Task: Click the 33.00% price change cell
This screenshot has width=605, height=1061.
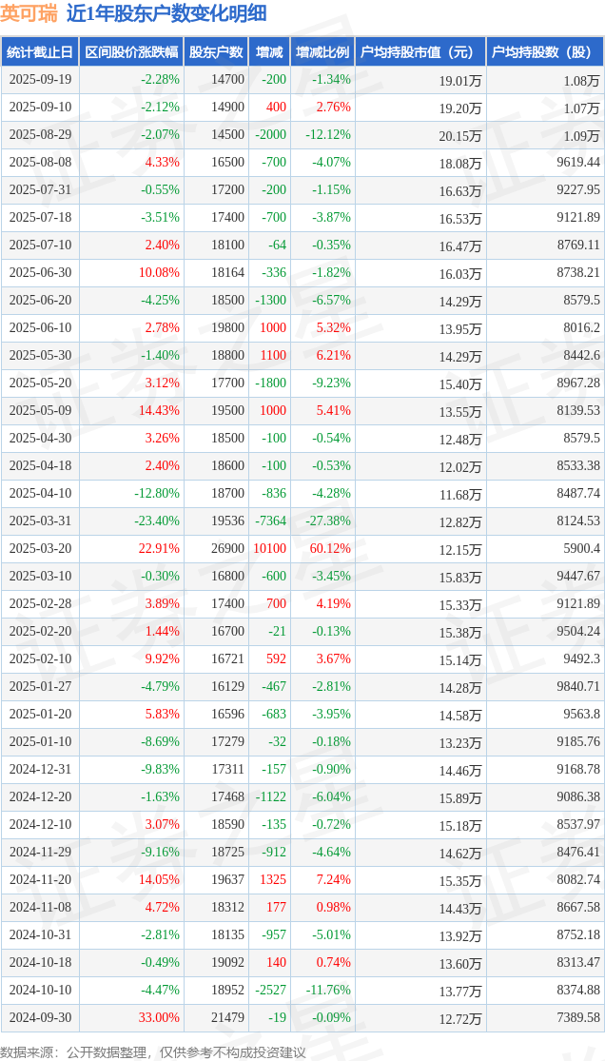Action: point(159,1018)
